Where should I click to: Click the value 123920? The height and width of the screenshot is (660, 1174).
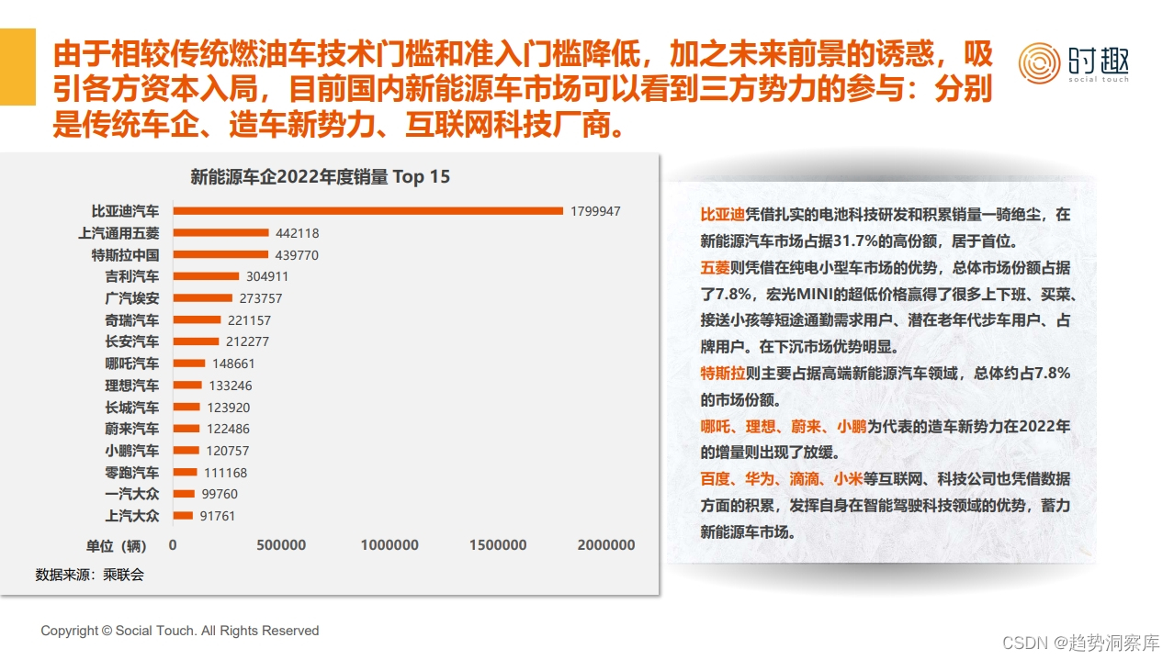point(228,408)
